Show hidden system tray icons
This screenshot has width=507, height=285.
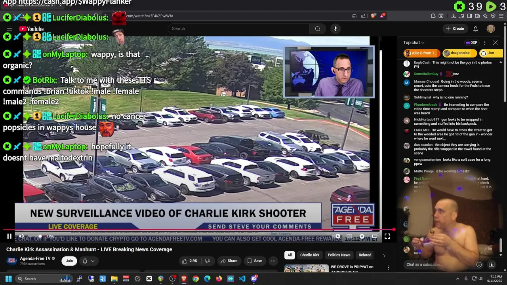(457, 279)
